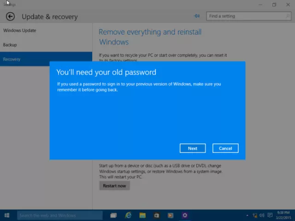Launch Internet Explorer from taskbar
Screen dimensions: 295x221
click(x=128, y=215)
